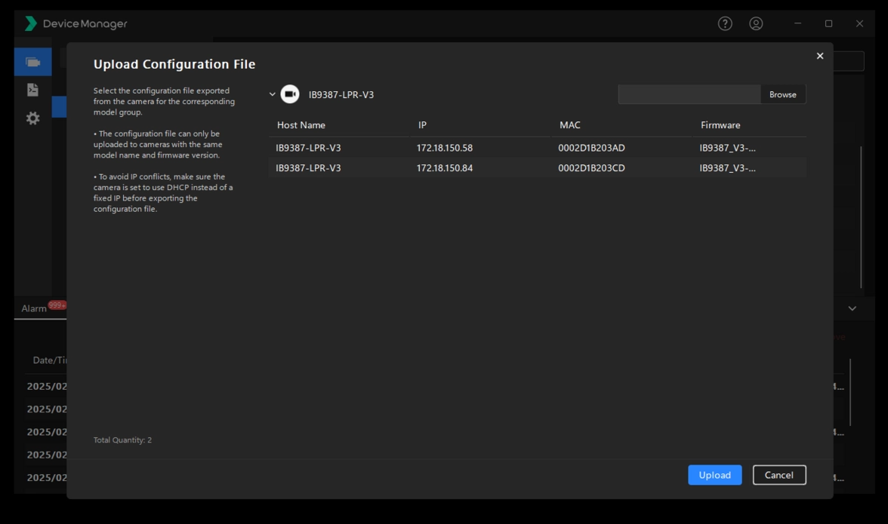Open the user account icon

point(756,24)
